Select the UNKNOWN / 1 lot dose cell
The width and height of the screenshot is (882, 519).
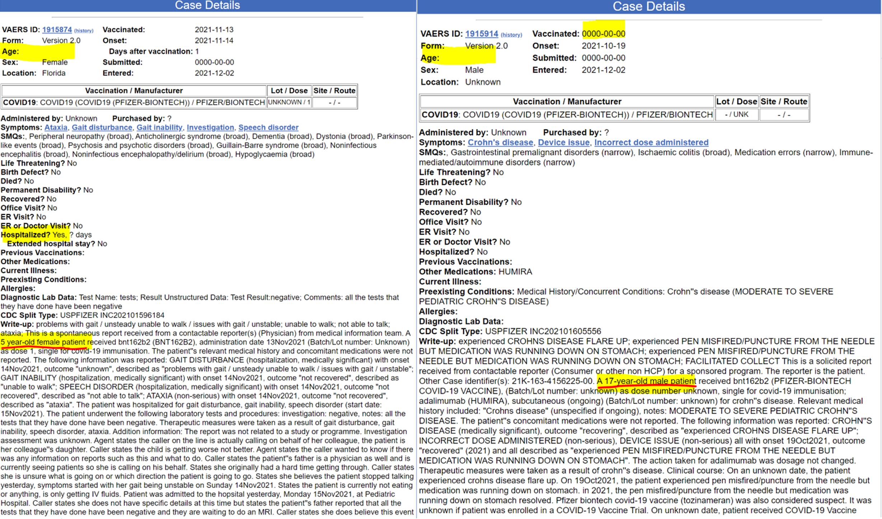pyautogui.click(x=289, y=102)
